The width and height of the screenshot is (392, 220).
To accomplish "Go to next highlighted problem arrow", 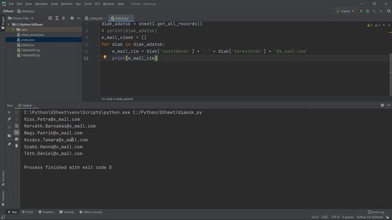I will click(x=389, y=25).
